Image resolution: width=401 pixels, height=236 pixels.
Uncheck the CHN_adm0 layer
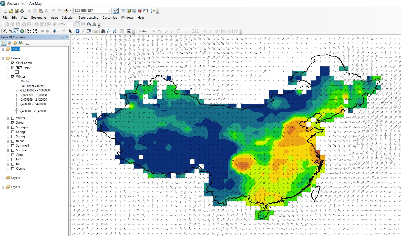[13, 63]
